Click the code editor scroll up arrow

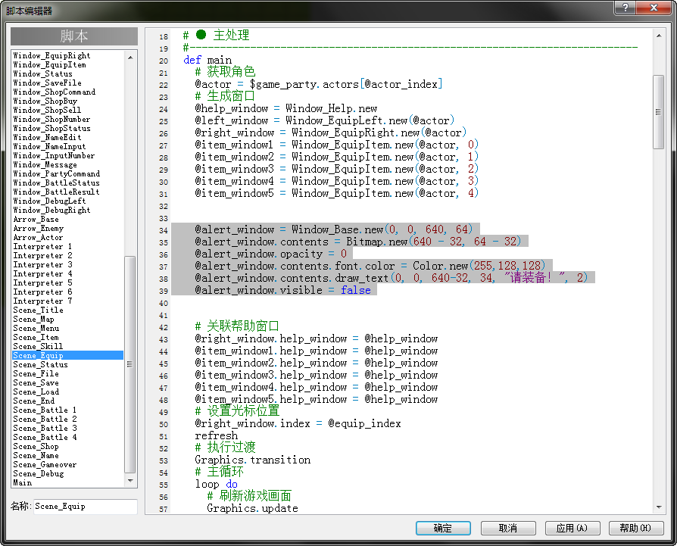pos(658,36)
